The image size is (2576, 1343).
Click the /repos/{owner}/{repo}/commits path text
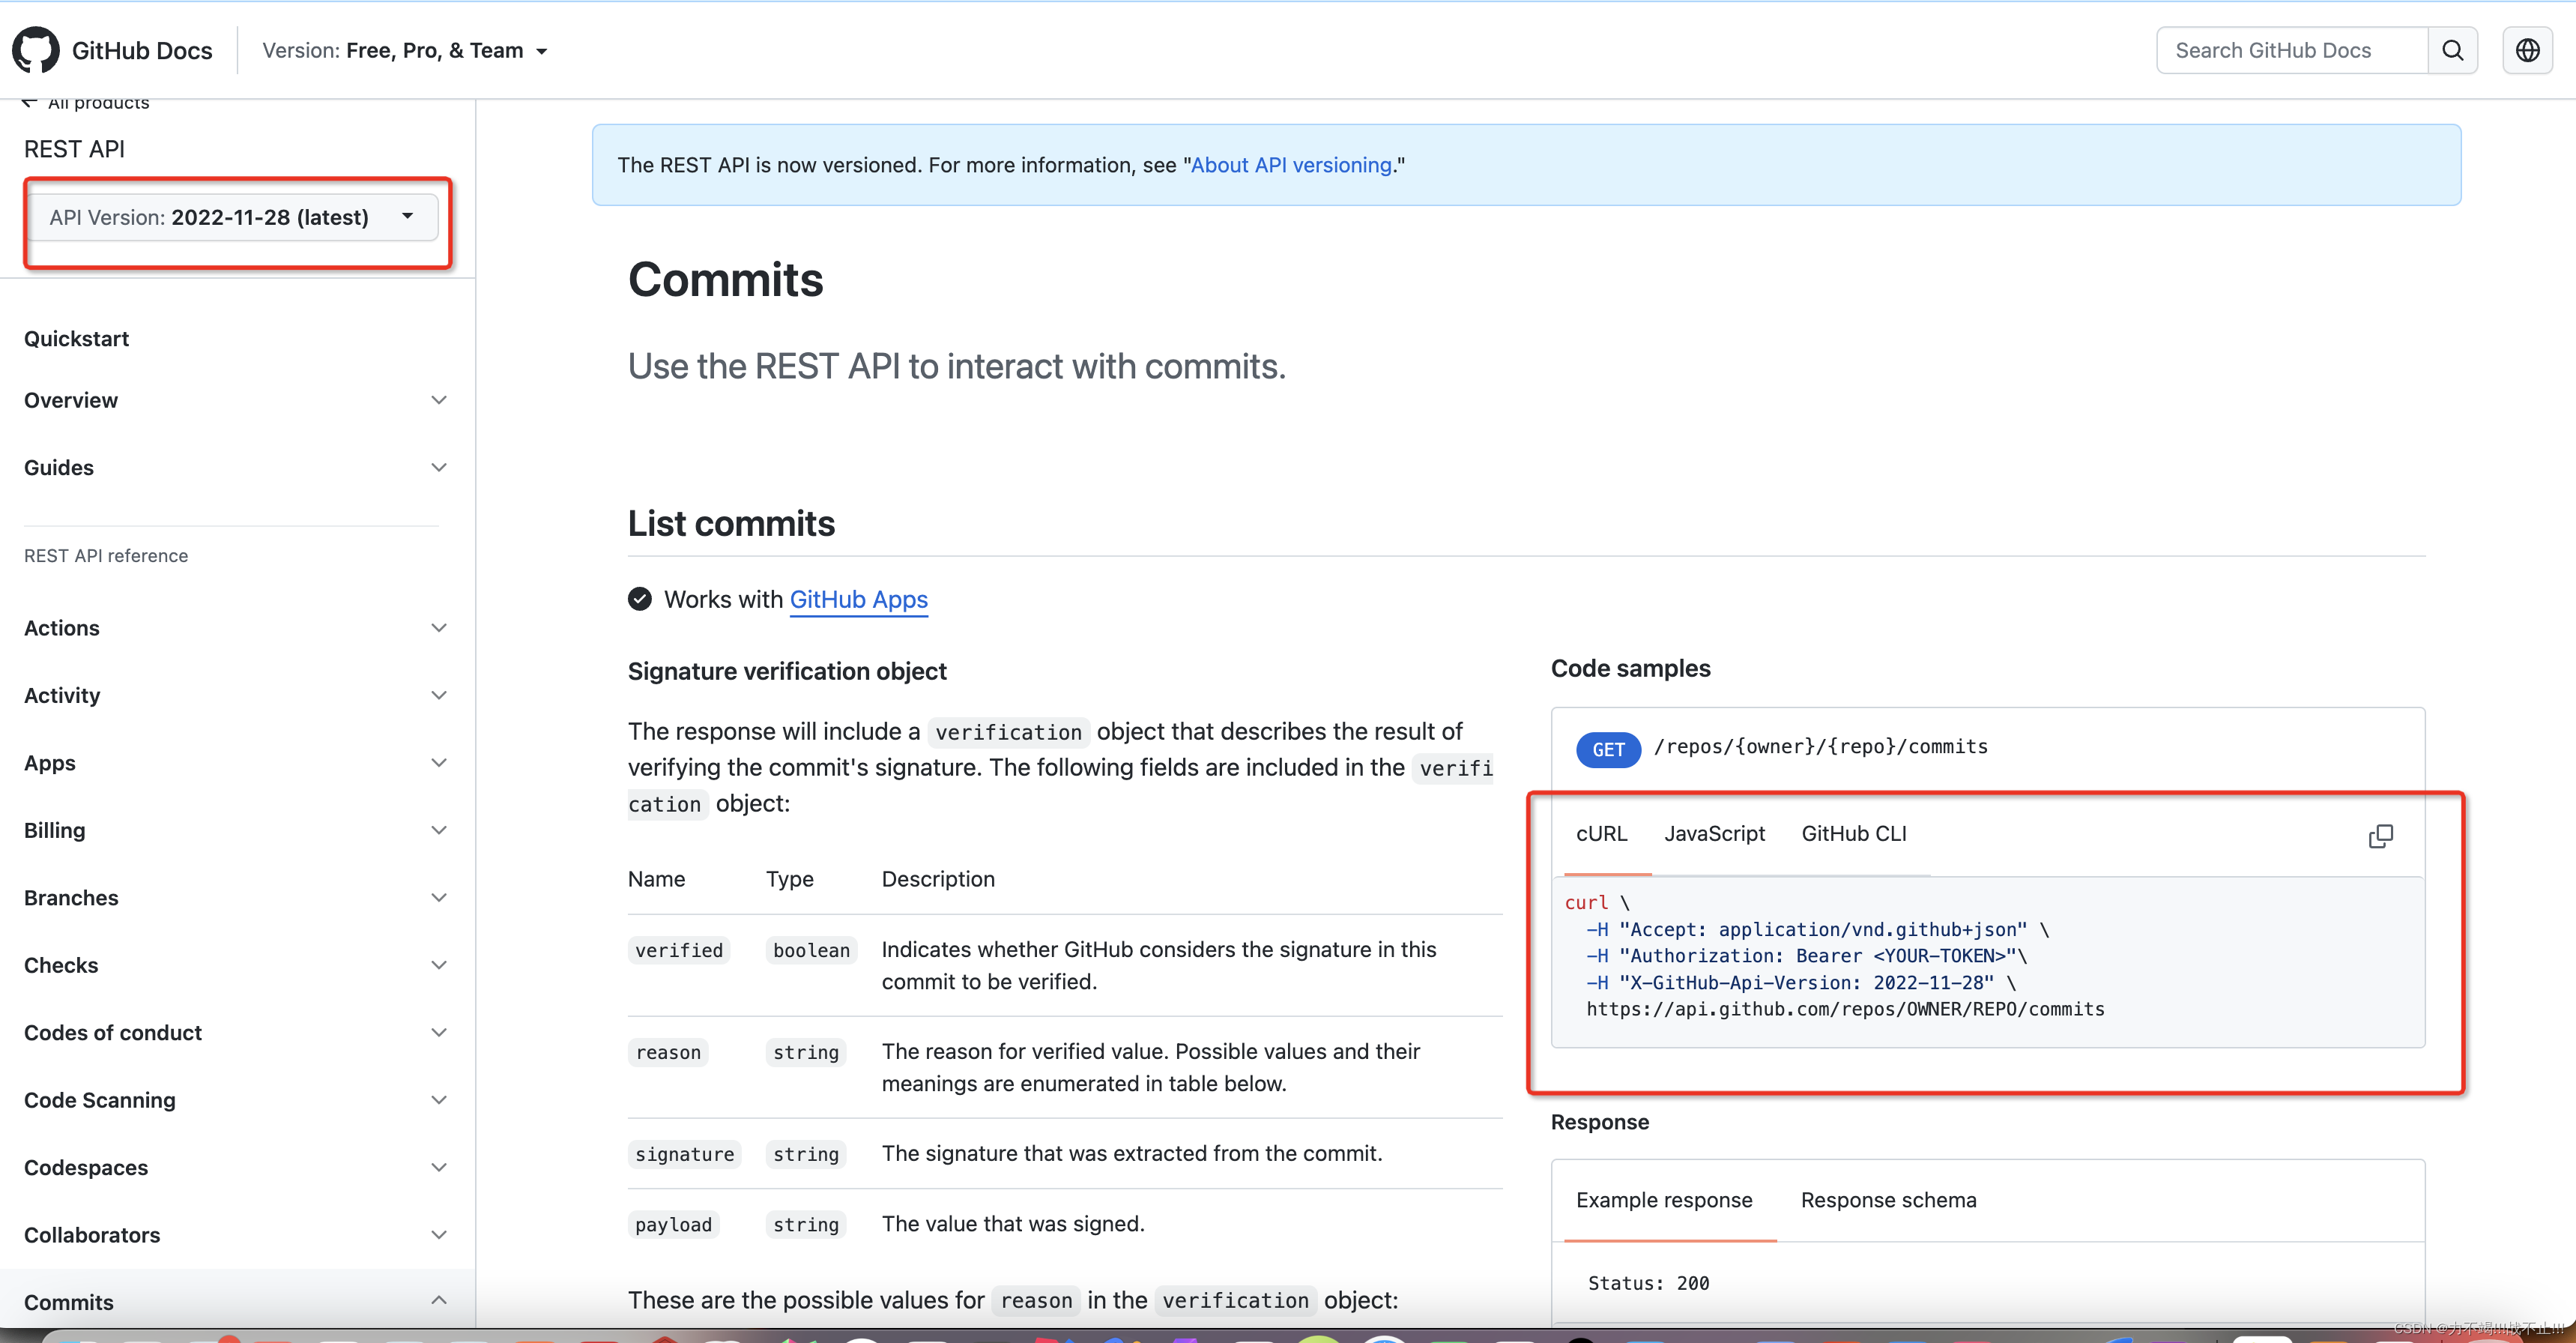(x=1820, y=747)
